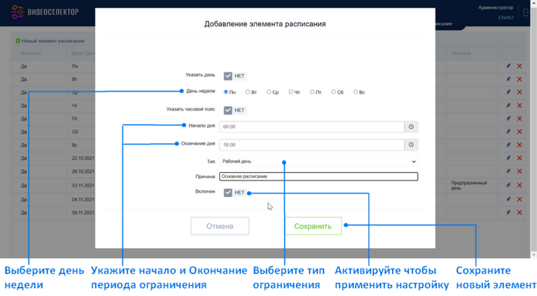The width and height of the screenshot is (537, 296).
Task: Click the logout icon in the header
Action: (526, 13)
